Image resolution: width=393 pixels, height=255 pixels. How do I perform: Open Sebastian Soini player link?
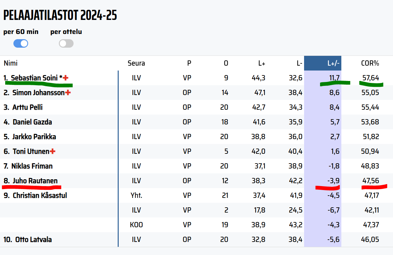click(x=34, y=78)
